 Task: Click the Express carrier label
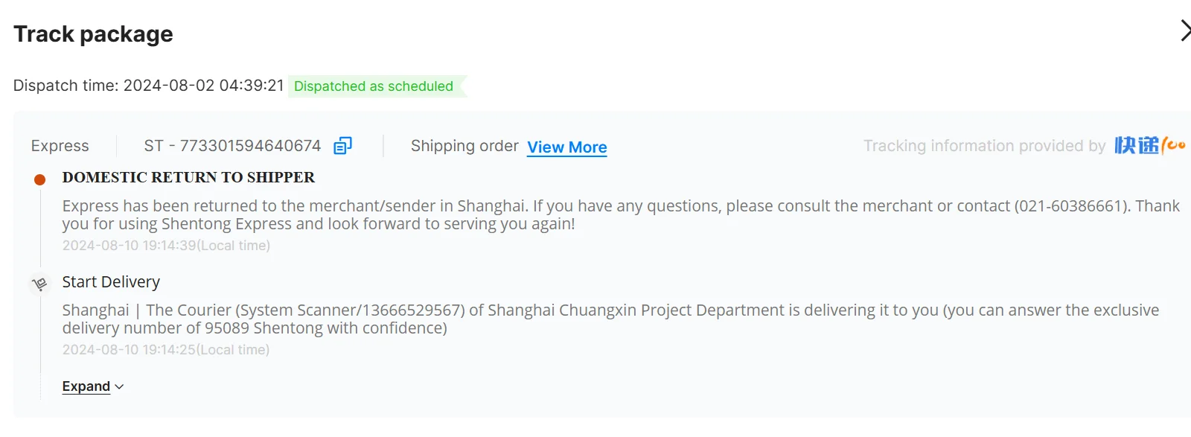click(x=60, y=146)
